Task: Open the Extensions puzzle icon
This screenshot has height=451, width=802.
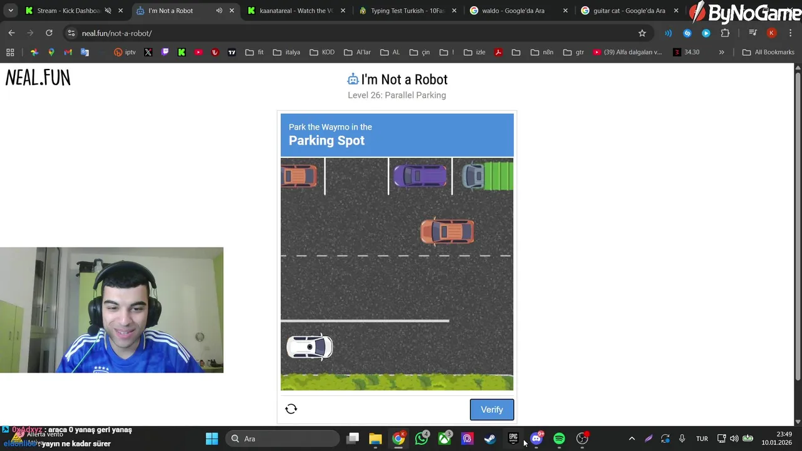Action: (726, 33)
